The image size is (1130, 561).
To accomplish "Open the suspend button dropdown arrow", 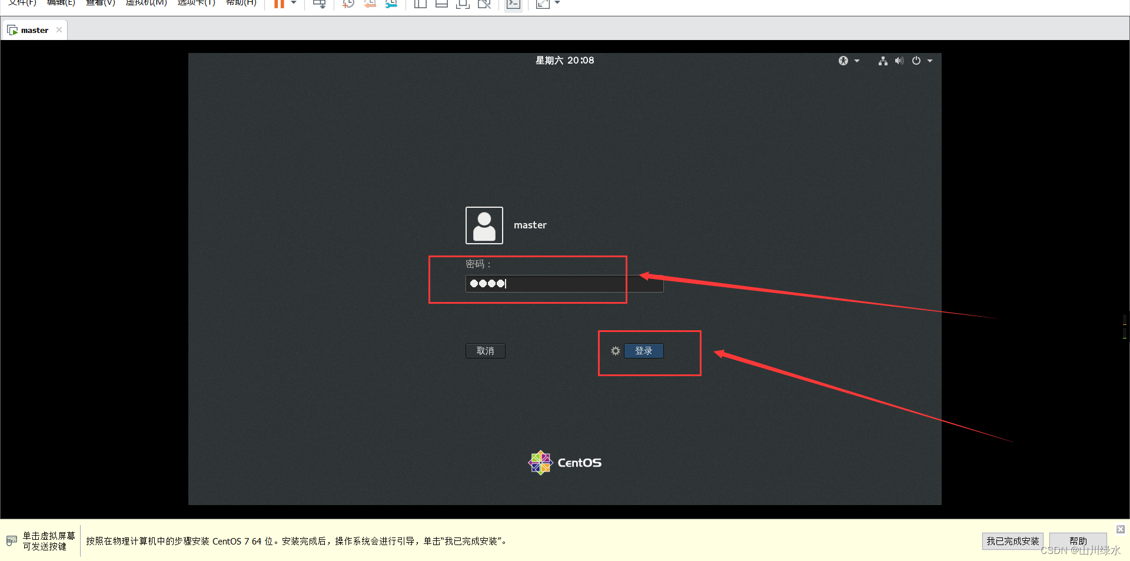I will [293, 4].
